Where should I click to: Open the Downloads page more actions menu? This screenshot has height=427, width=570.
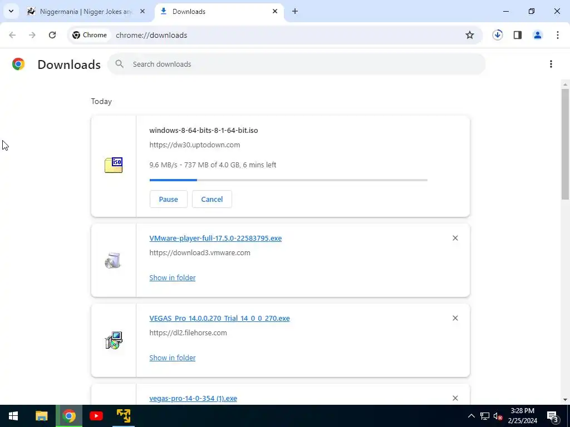click(551, 64)
